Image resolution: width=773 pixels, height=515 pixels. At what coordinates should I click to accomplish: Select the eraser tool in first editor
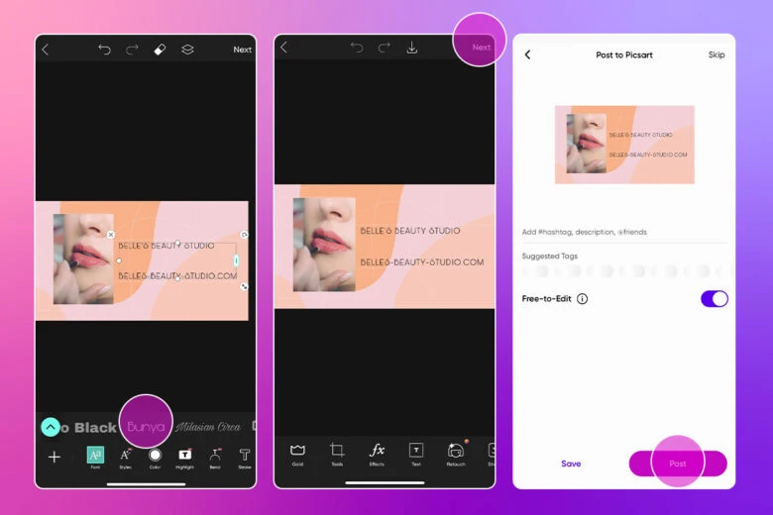click(160, 50)
